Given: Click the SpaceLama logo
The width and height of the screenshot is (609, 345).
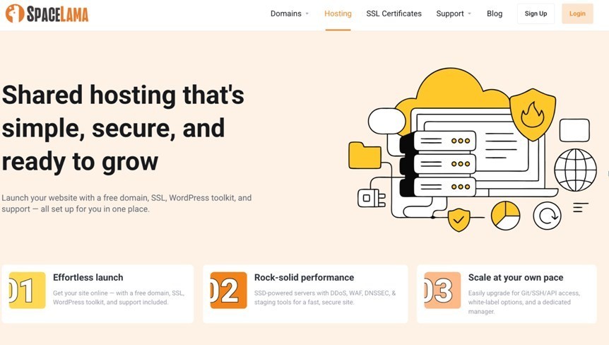Looking at the screenshot, I should pos(47,13).
